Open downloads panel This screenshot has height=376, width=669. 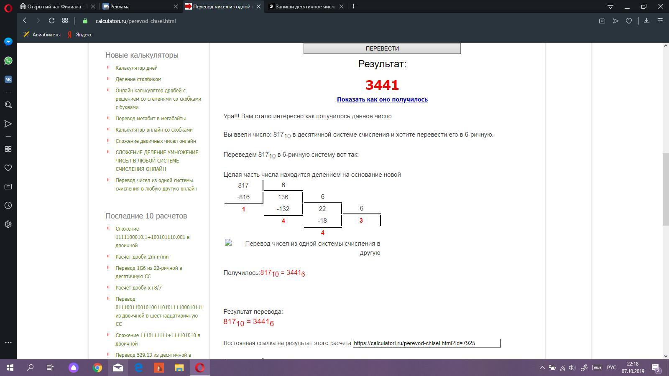pyautogui.click(x=646, y=20)
